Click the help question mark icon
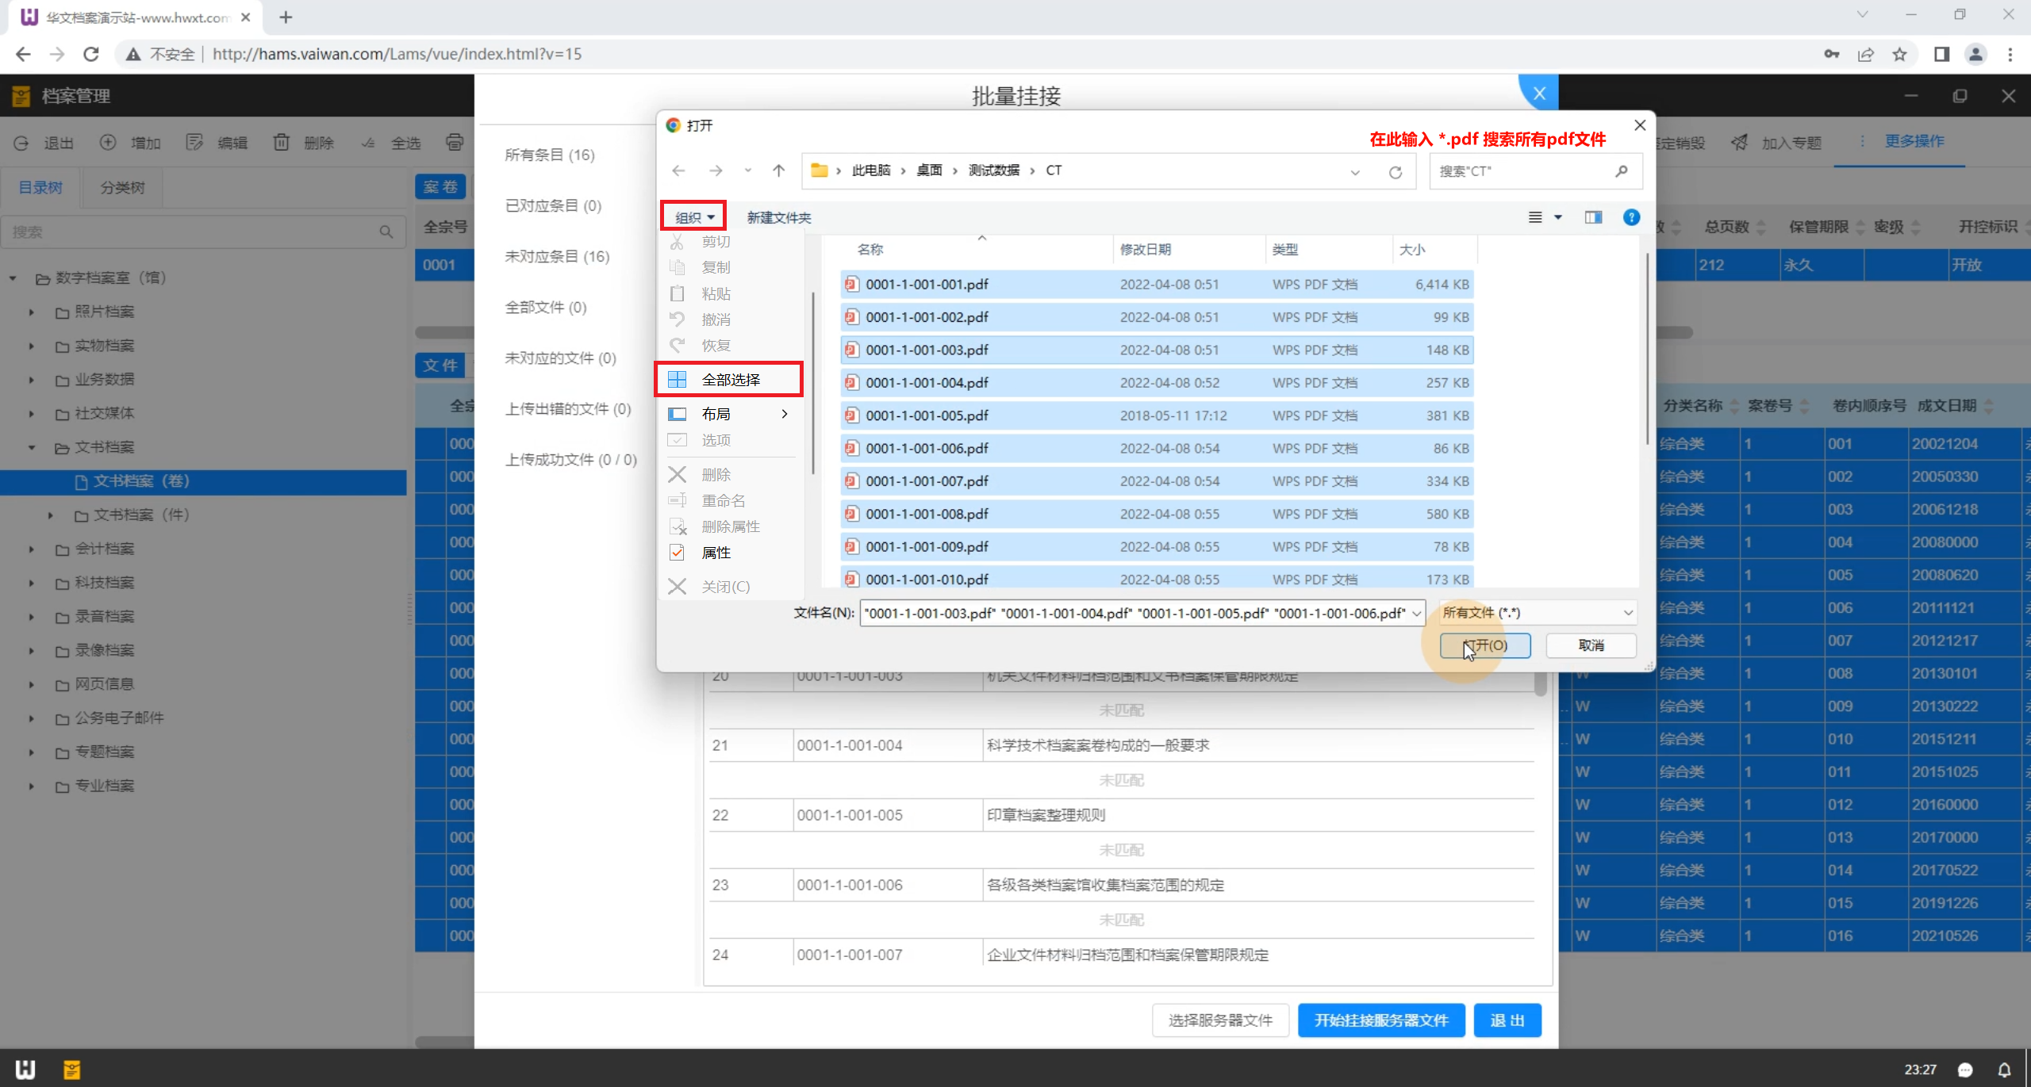The width and height of the screenshot is (2031, 1087). click(x=1631, y=217)
